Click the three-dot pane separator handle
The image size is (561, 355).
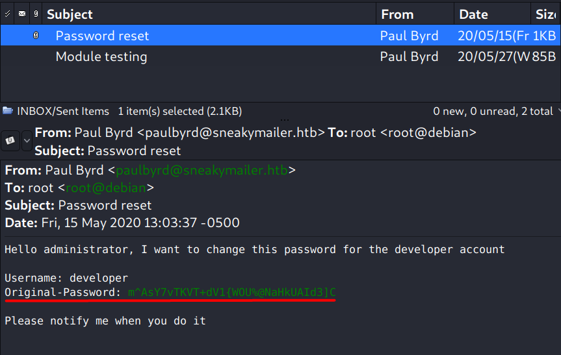pyautogui.click(x=285, y=120)
